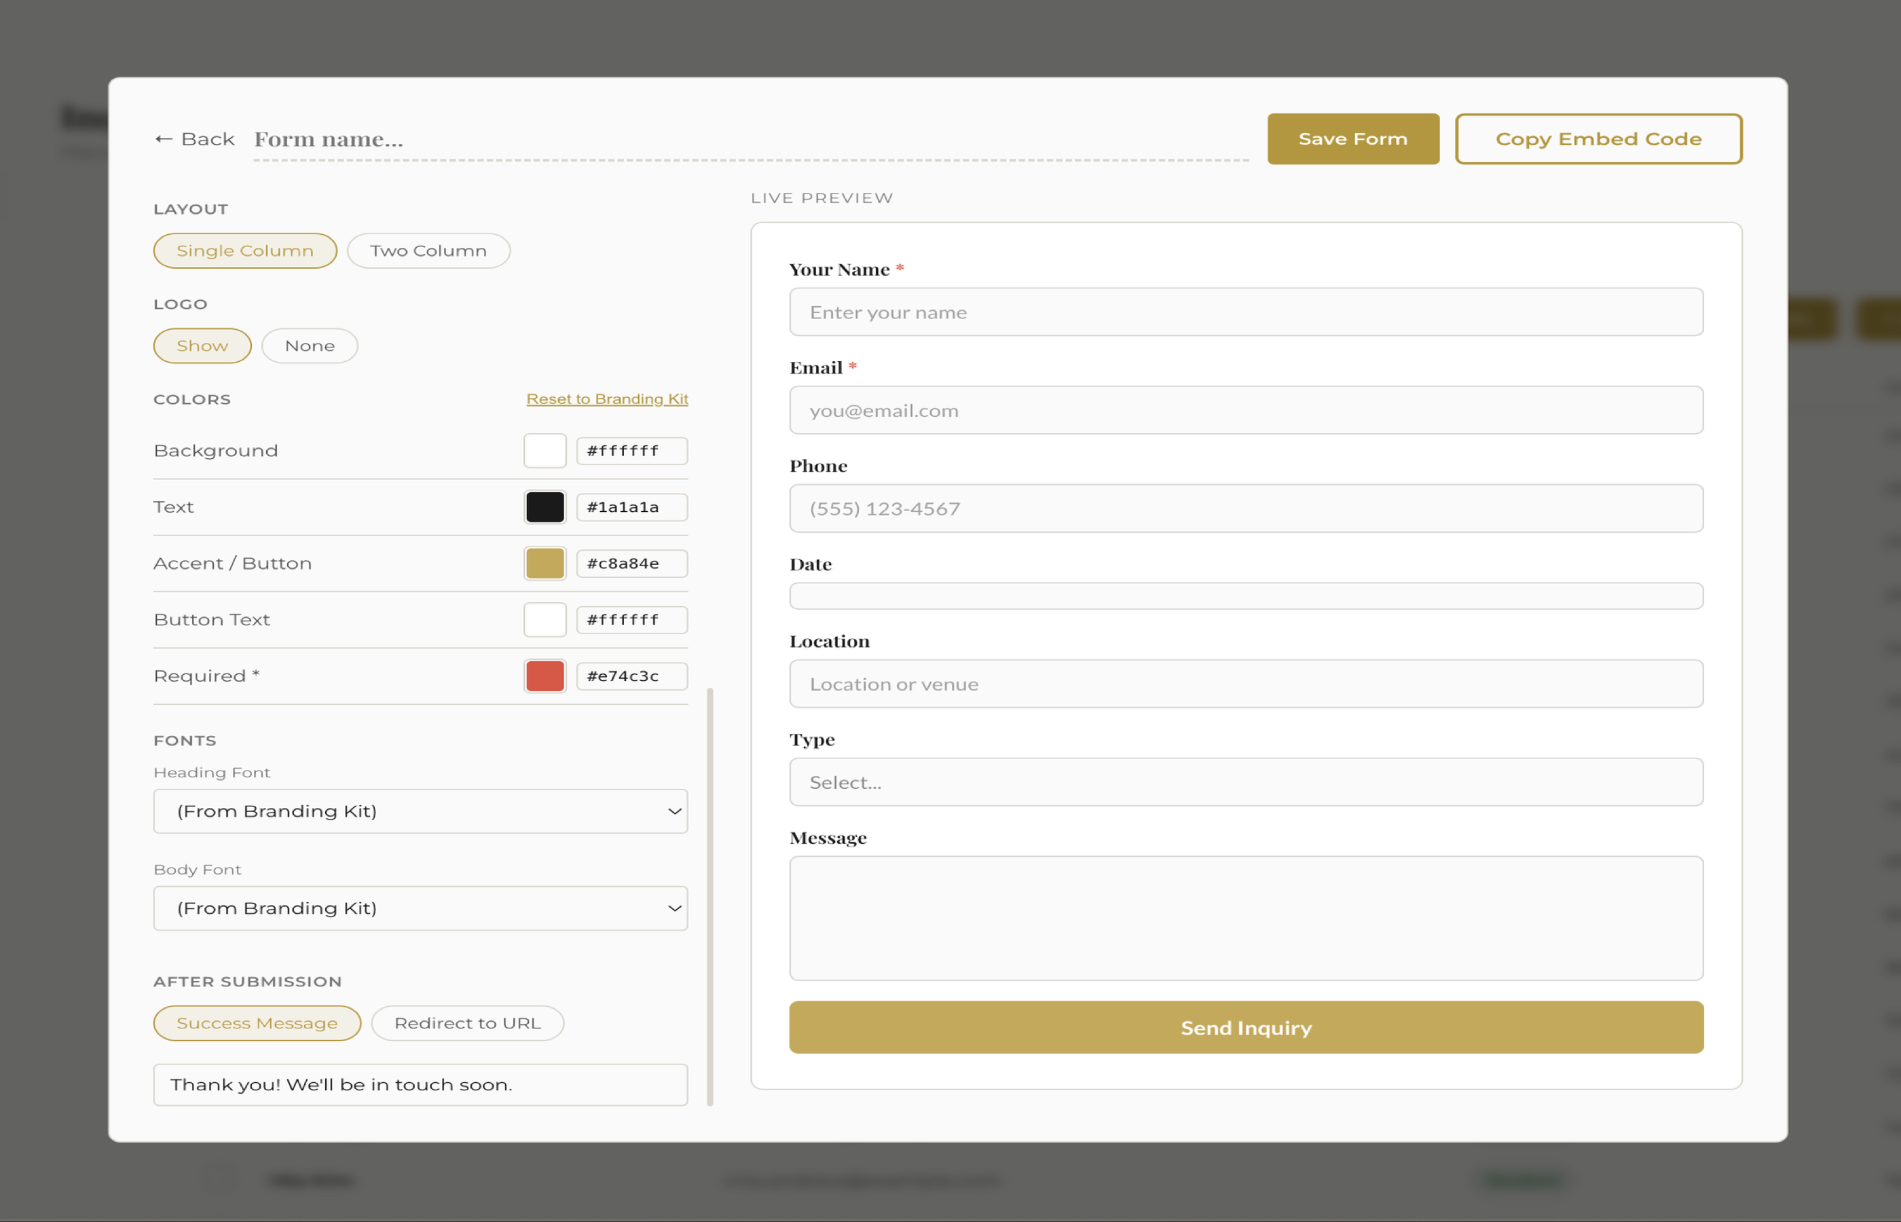Select Success Message after submission

coord(256,1023)
